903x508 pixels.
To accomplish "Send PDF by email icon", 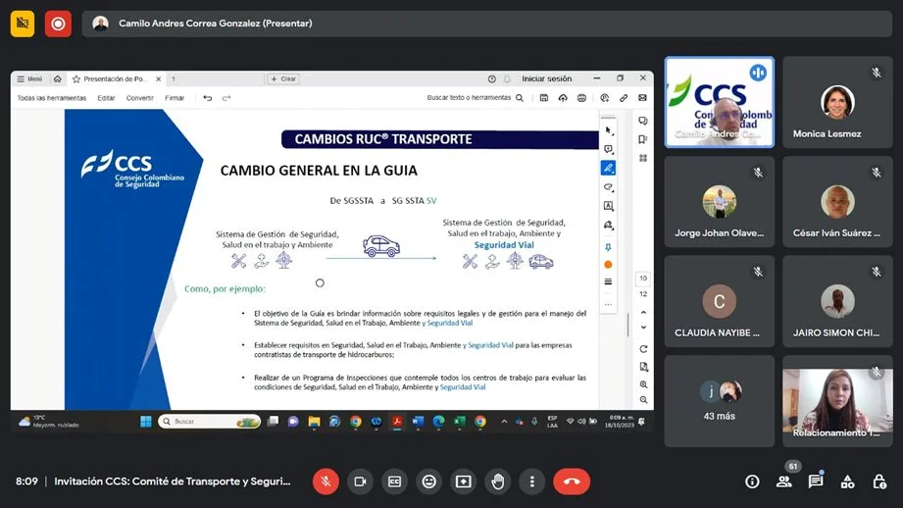I will point(643,98).
